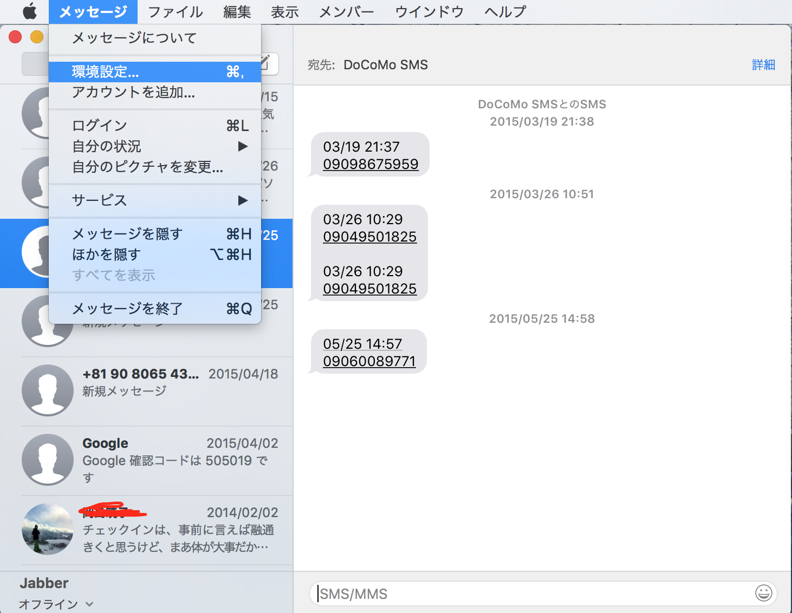Expand the 自分の状況 submenu arrow
Viewport: 792px width, 613px height.
[x=243, y=146]
